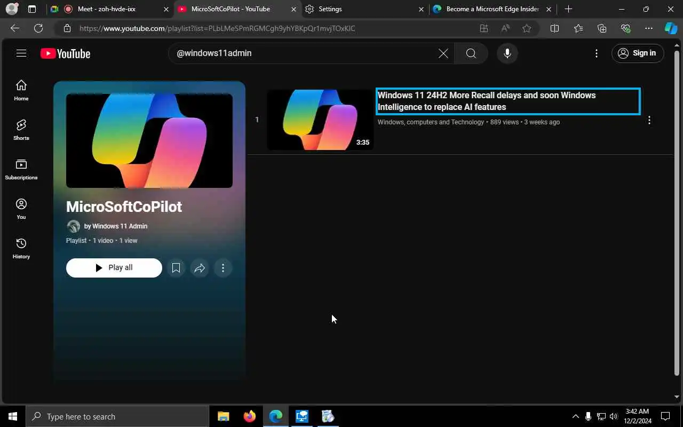683x427 pixels.
Task: Open History in the sidebar
Action: pos(21,248)
